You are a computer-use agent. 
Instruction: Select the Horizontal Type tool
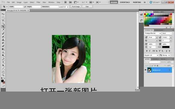coord(3,62)
